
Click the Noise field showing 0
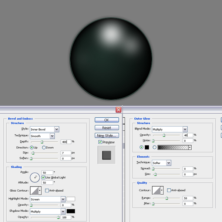pyautogui.click(x=188, y=141)
